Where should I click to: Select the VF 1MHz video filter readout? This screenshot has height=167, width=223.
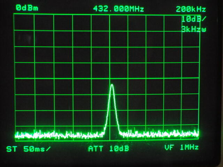(182, 148)
